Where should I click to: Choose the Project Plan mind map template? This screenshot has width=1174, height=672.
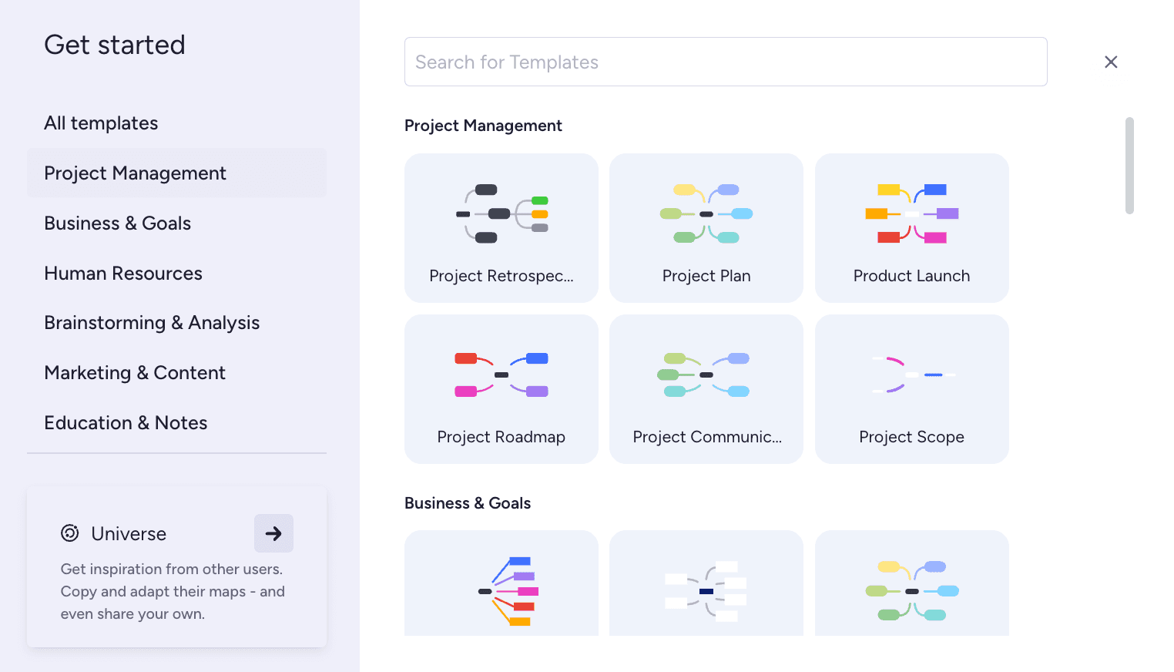706,228
